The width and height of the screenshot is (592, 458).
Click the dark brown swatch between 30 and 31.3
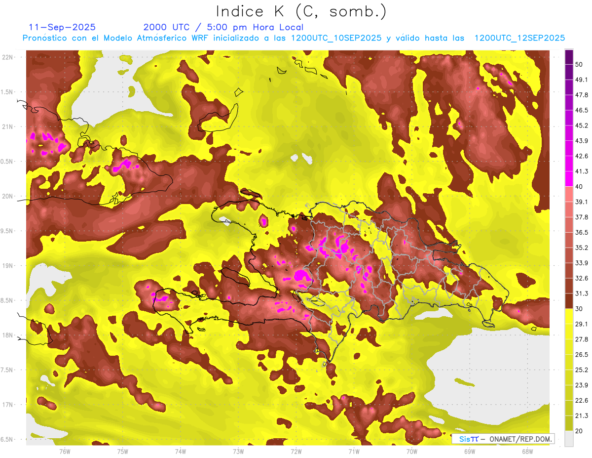[x=569, y=301]
